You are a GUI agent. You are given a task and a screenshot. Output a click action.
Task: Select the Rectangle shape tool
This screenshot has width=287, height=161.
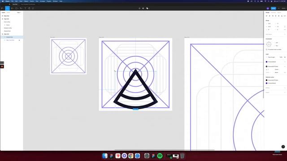tap(17, 8)
